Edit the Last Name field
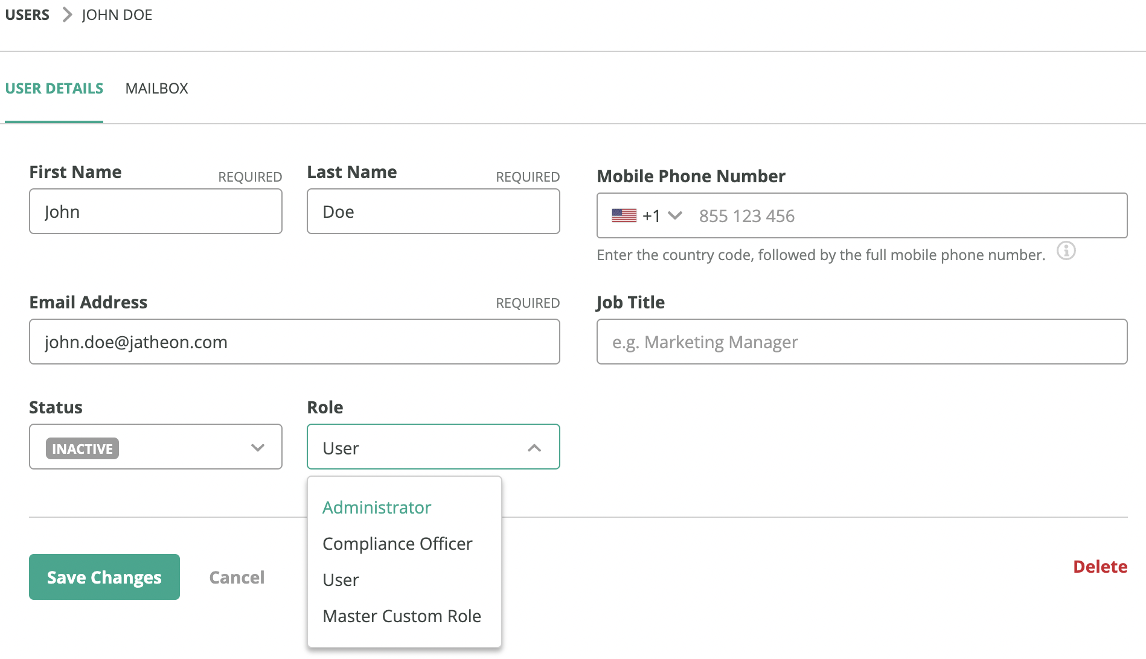Viewport: 1146px width, 659px height. 434,211
